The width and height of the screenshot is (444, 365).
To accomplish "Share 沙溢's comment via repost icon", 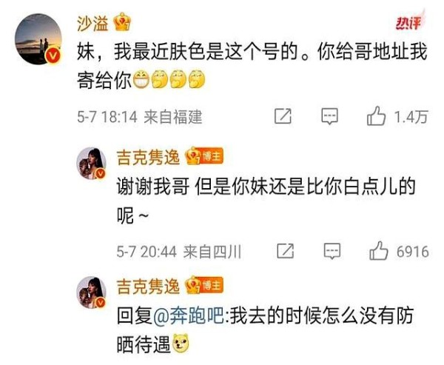I will tap(283, 116).
